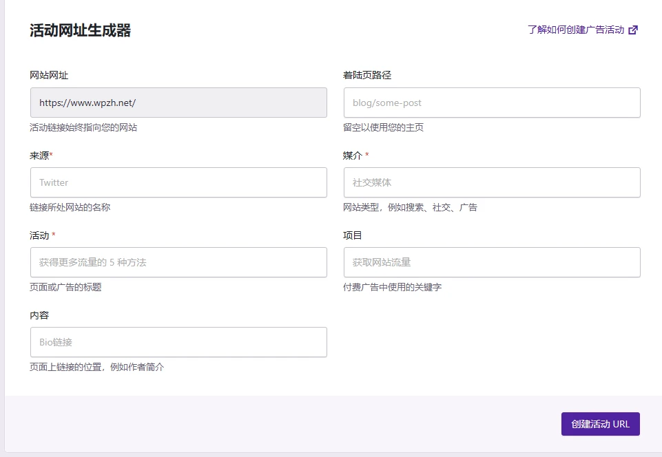Screen dimensions: 662x457
Task: Click the 活动网址生成器 page title
Action: click(80, 30)
